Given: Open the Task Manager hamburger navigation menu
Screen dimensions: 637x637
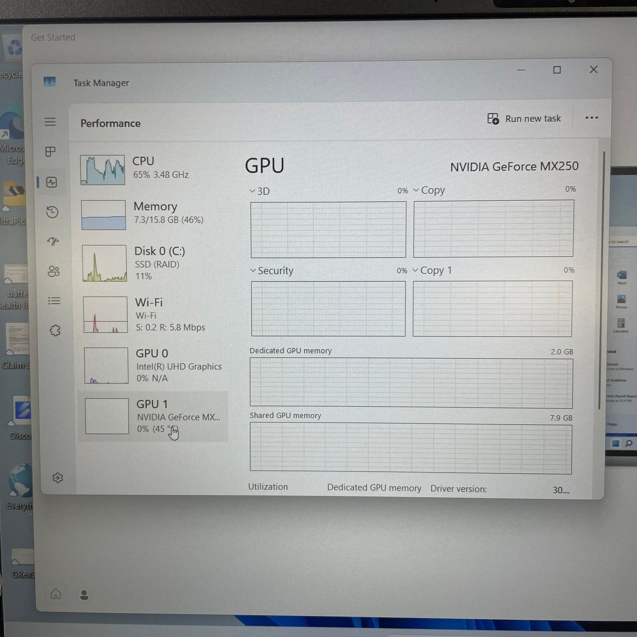Looking at the screenshot, I should click(50, 122).
